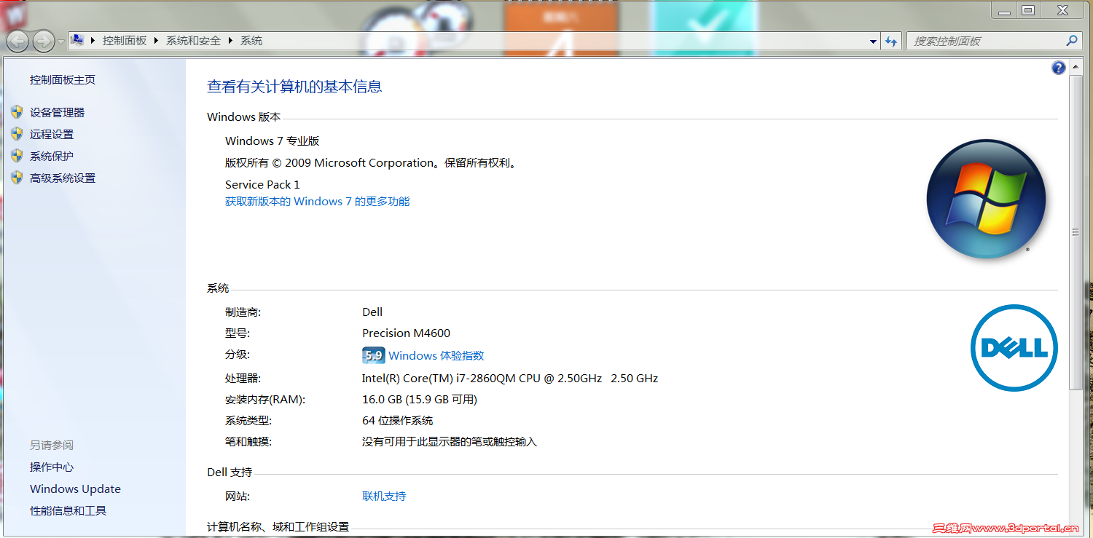Click the processor text "Intel(R) Core(TM) i7-2860QM"

tap(439, 379)
